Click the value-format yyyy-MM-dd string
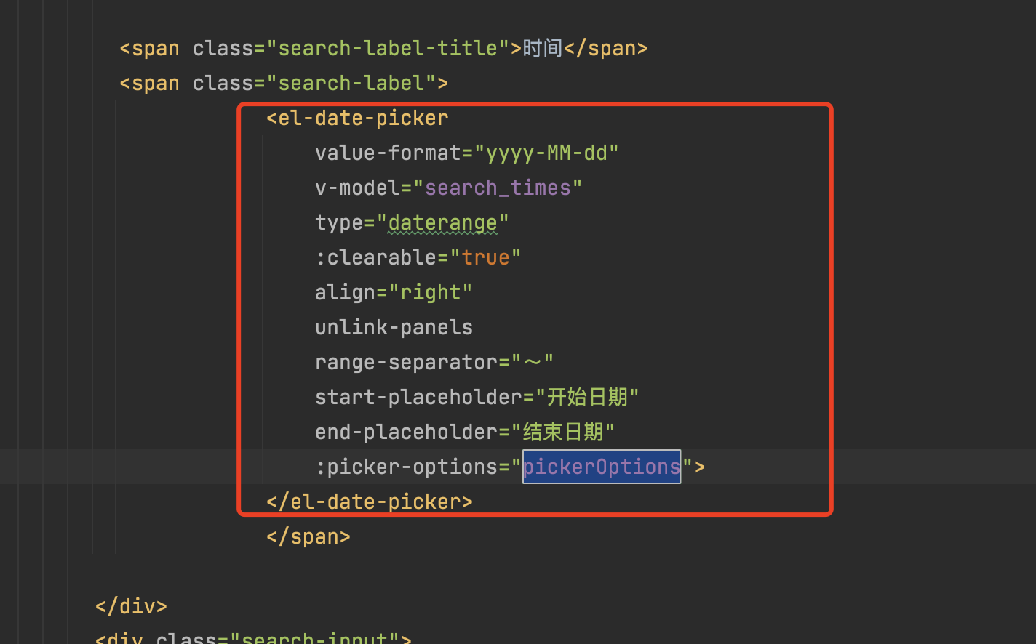 pyautogui.click(x=549, y=153)
